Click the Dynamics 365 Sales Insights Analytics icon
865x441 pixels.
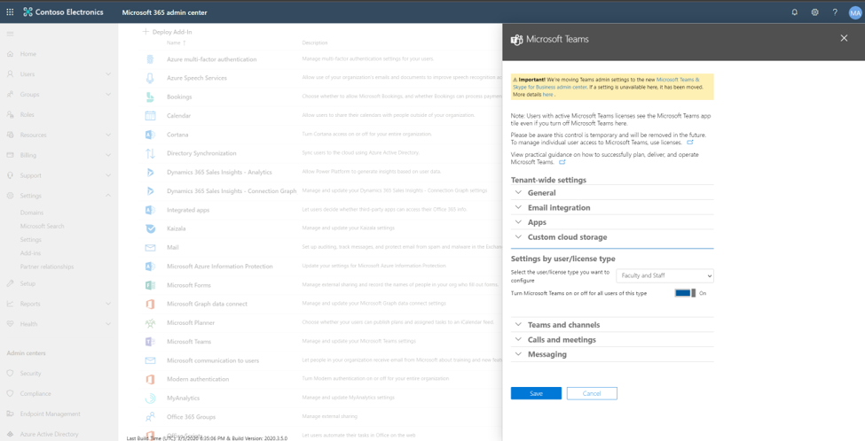pos(150,172)
